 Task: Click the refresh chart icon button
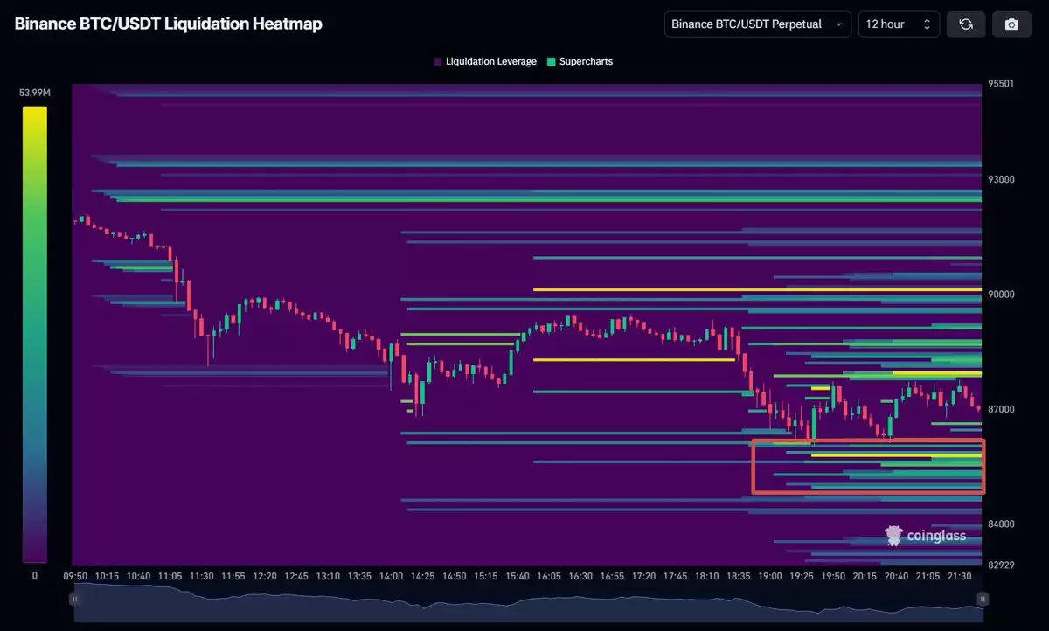pyautogui.click(x=966, y=24)
